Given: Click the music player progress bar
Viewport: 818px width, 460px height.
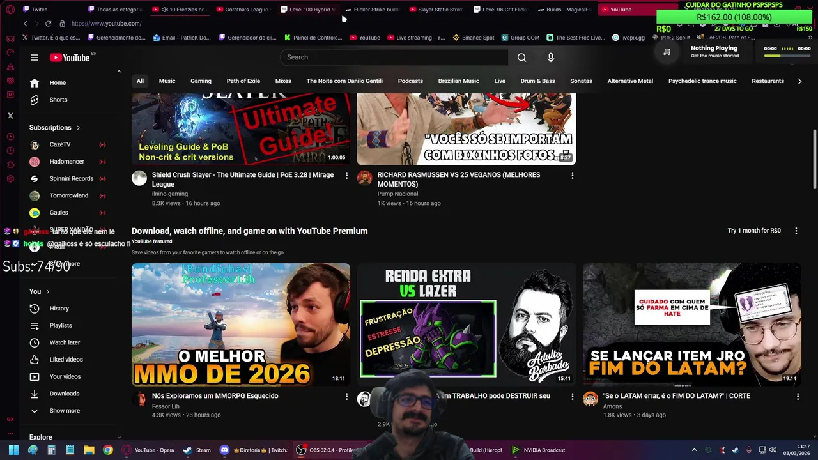Looking at the screenshot, I should 787,56.
